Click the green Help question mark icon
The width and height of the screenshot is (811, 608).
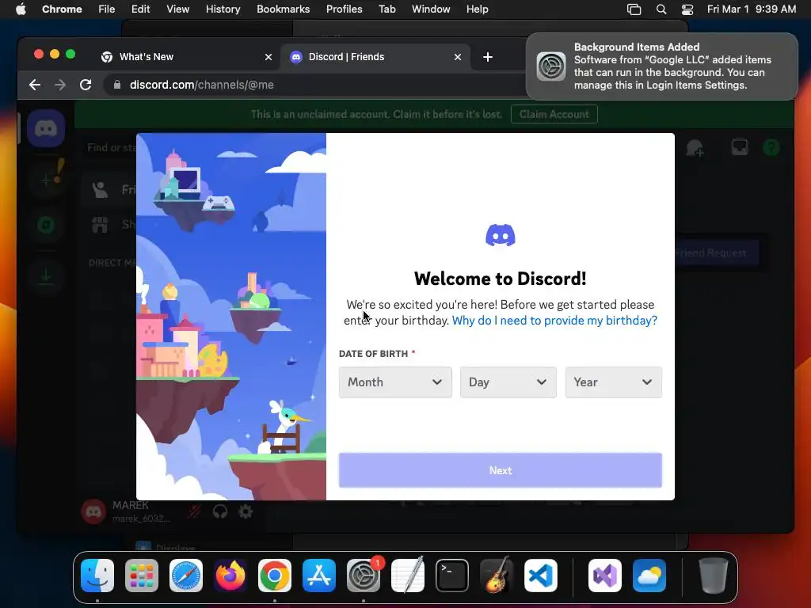coord(771,148)
